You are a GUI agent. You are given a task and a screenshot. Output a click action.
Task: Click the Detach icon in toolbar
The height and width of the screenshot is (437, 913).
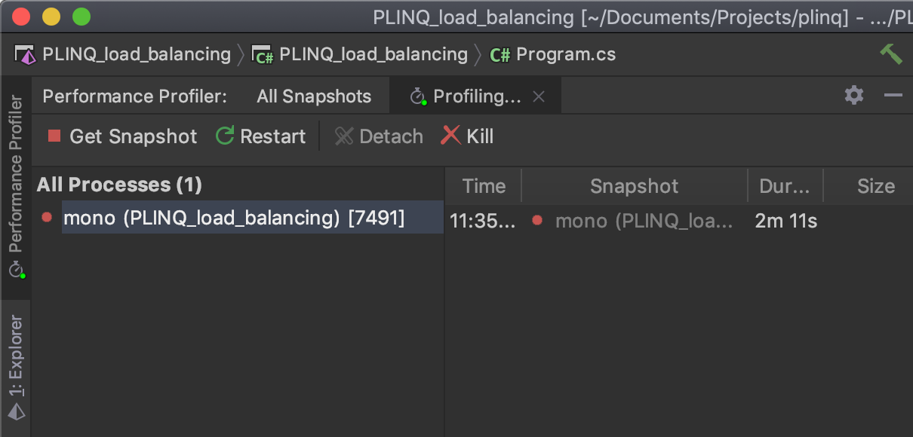pos(344,136)
